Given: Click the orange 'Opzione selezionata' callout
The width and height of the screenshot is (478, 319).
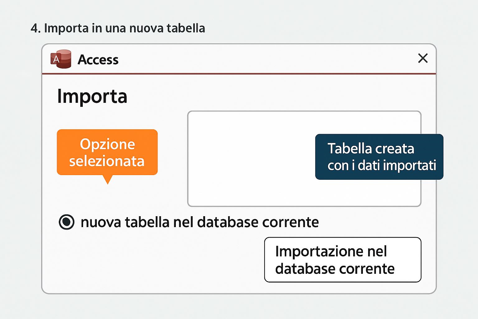Looking at the screenshot, I should pos(107,152).
